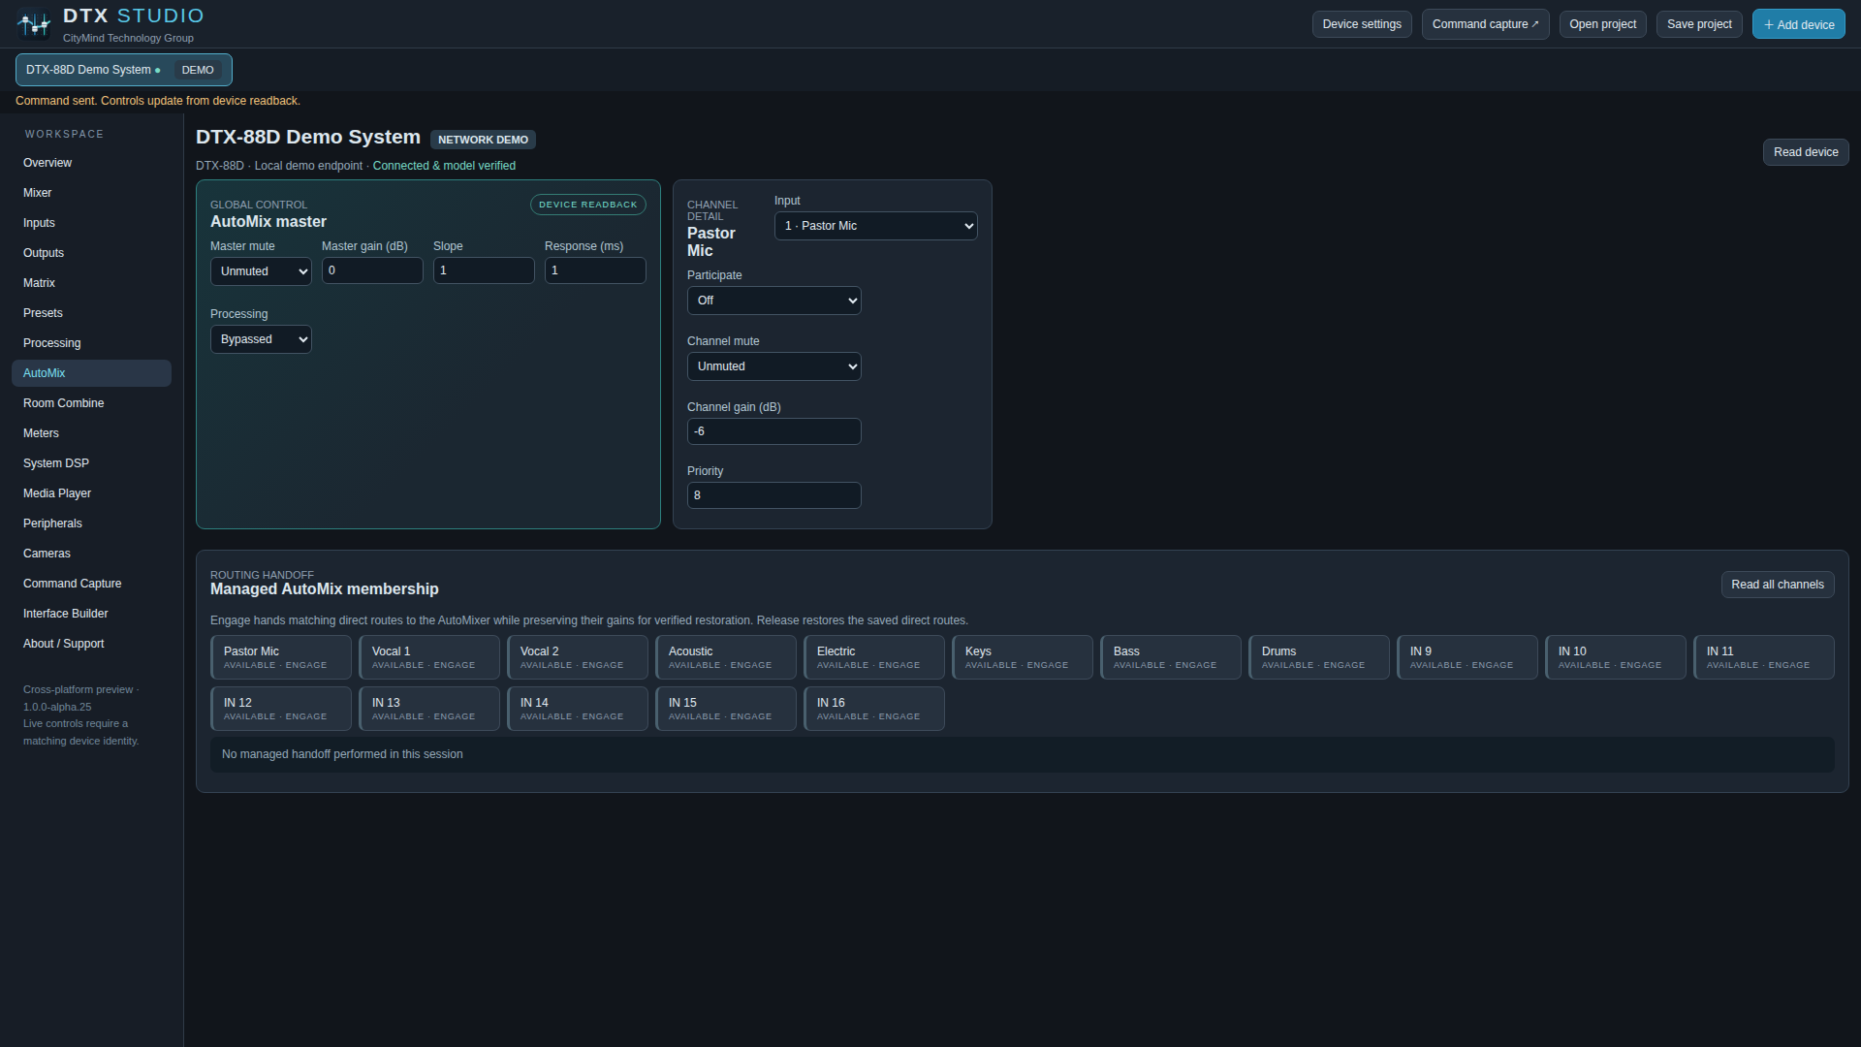1861x1047 pixels.
Task: Engage the IN 12 channel
Action: pyautogui.click(x=281, y=709)
